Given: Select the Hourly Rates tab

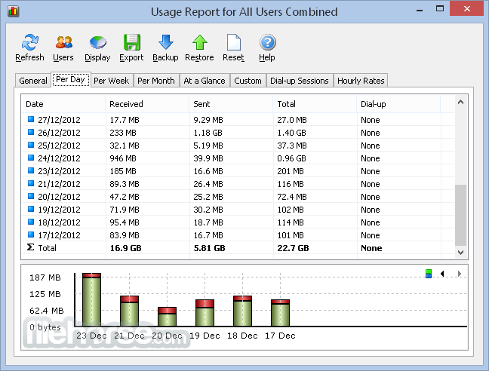Looking at the screenshot, I should [360, 81].
